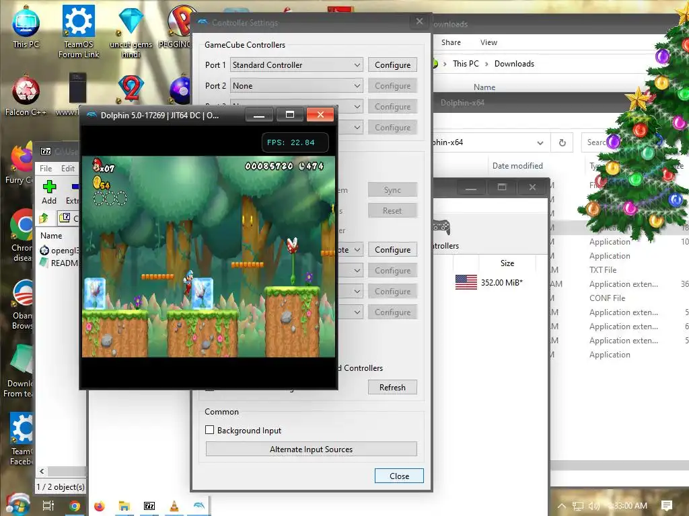Click the US flag icon beside 352.00 MiB
The width and height of the screenshot is (689, 516).
click(x=466, y=282)
